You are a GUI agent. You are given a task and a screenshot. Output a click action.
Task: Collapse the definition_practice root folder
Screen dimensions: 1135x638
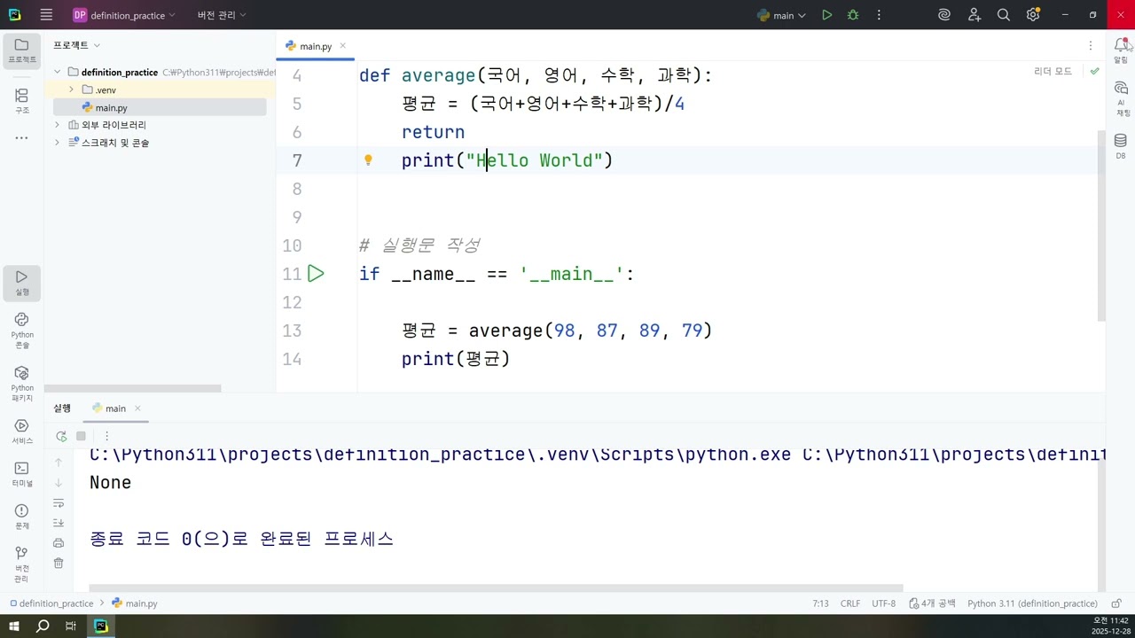58,72
